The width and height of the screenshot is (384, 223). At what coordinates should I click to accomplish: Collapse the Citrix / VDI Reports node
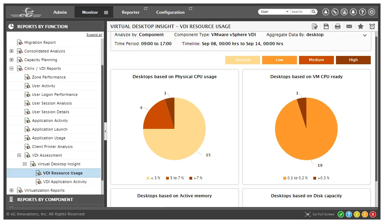pyautogui.click(x=11, y=68)
